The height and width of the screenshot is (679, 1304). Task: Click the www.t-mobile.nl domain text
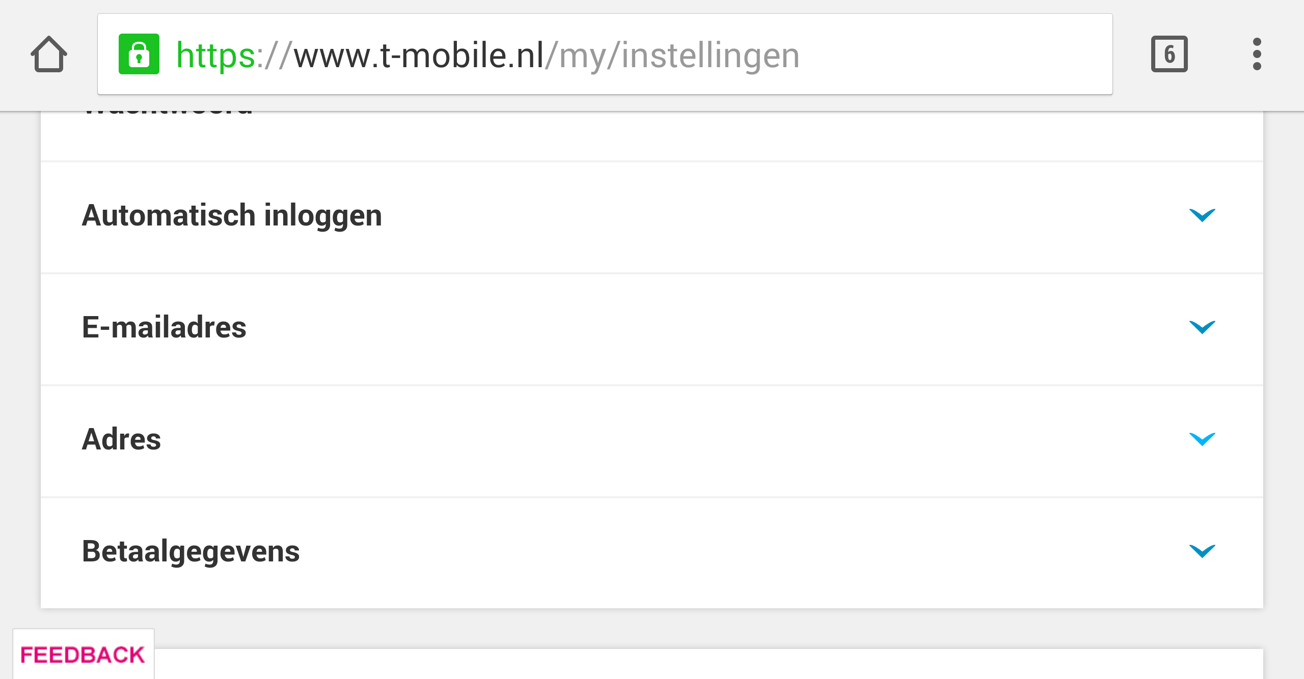tap(419, 55)
